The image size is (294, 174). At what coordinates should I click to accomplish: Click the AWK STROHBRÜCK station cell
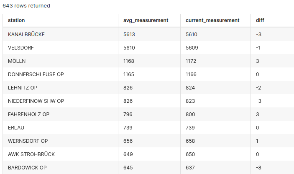tap(31, 154)
